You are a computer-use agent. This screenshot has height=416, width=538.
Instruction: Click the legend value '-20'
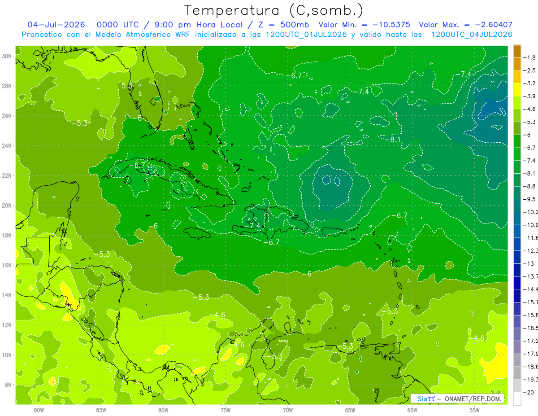[529, 392]
